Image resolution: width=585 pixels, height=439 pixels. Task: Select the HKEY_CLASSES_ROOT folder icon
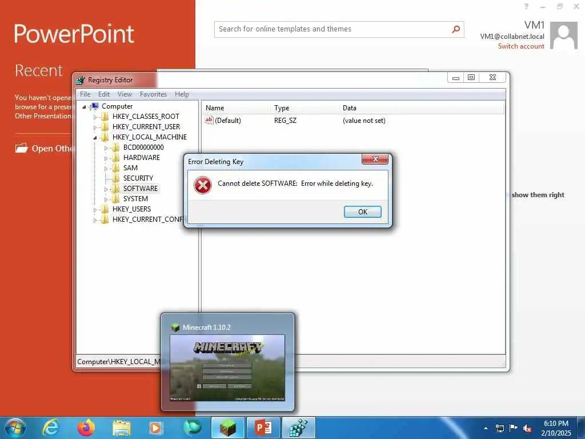[x=105, y=117]
